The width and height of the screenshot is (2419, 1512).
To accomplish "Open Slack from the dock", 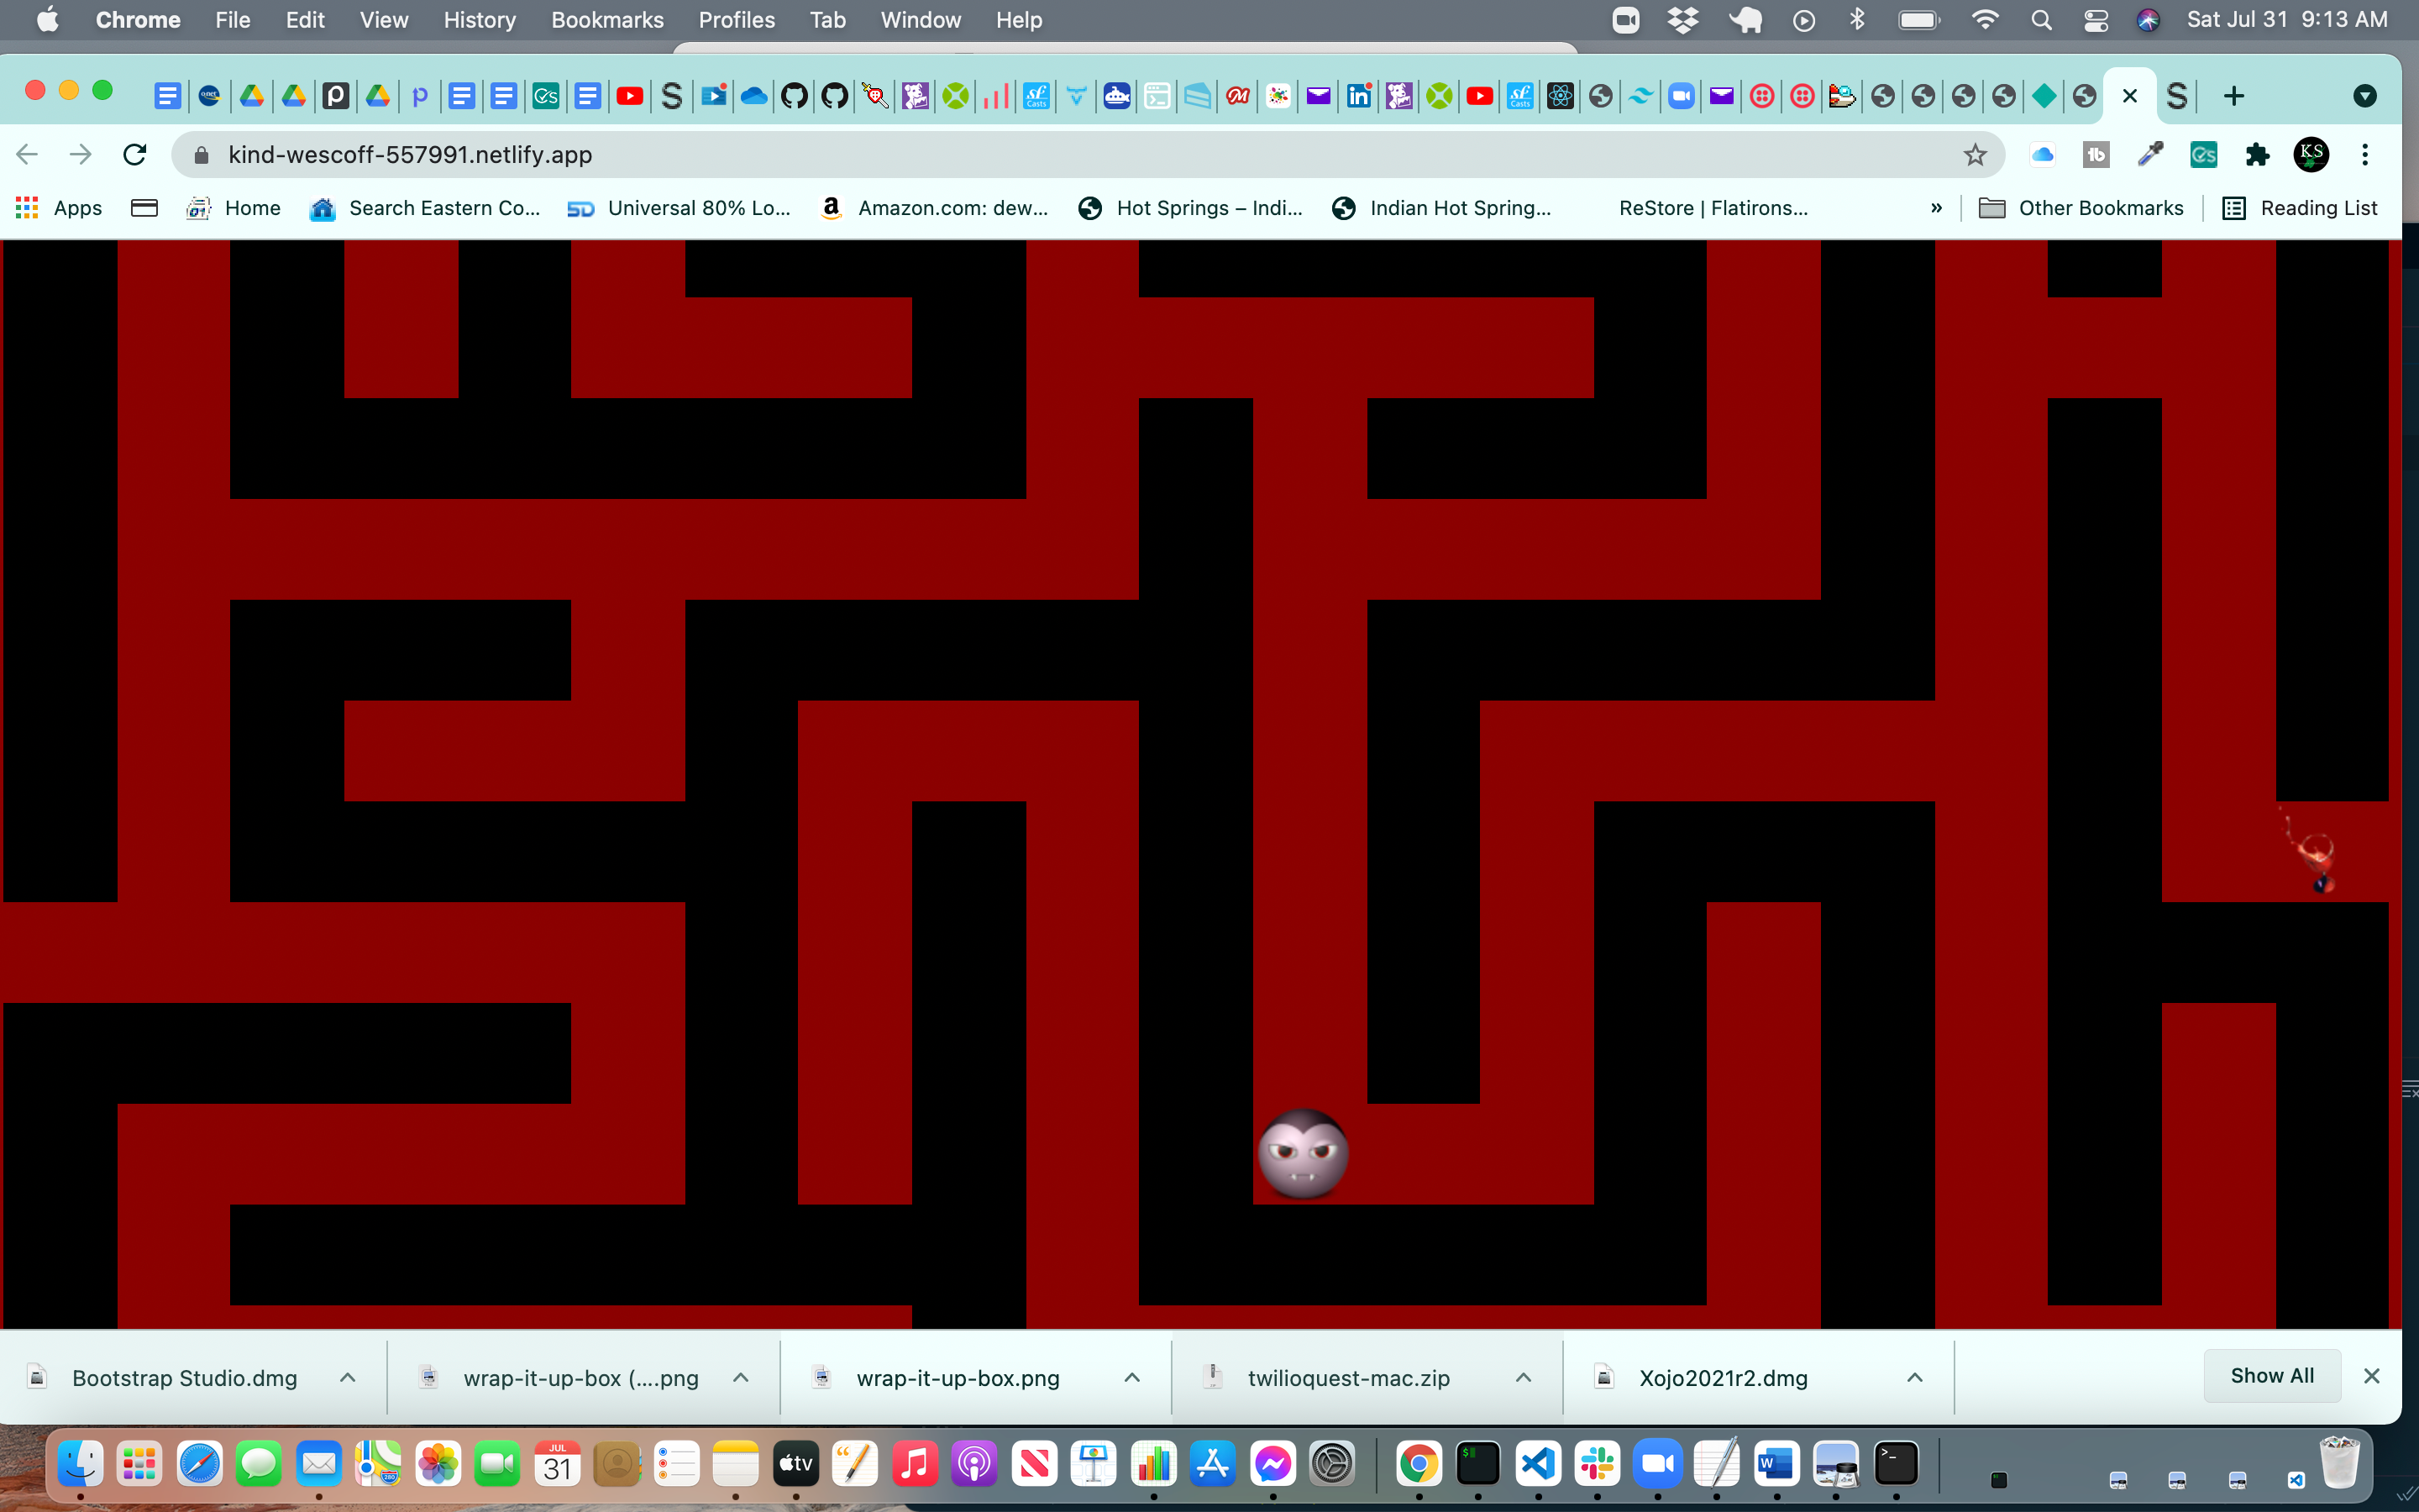I will (1597, 1464).
